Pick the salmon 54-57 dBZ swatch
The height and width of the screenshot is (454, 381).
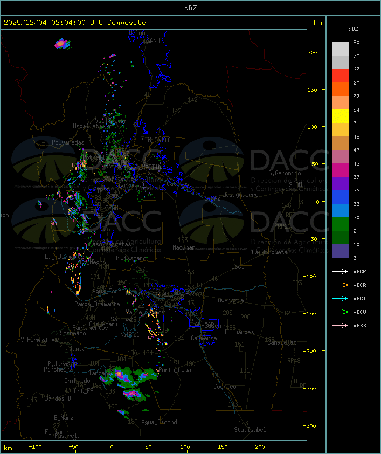point(340,103)
